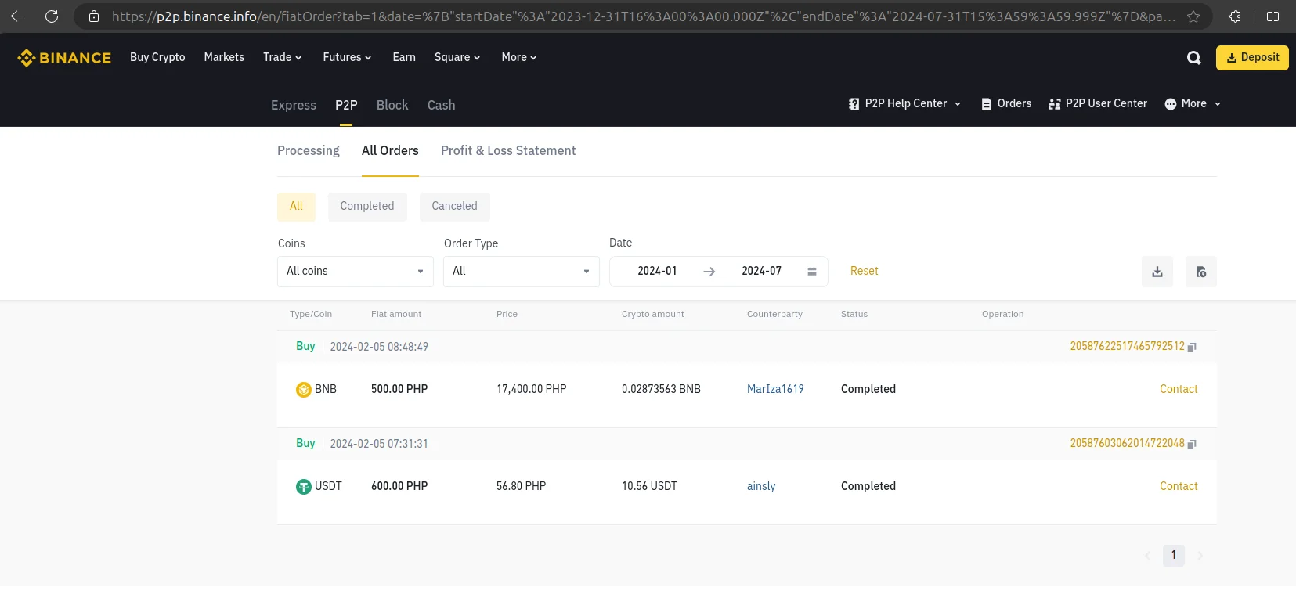The height and width of the screenshot is (609, 1296).
Task: Click the 2024-02-05 08:48:49 timestamp
Action: click(379, 347)
